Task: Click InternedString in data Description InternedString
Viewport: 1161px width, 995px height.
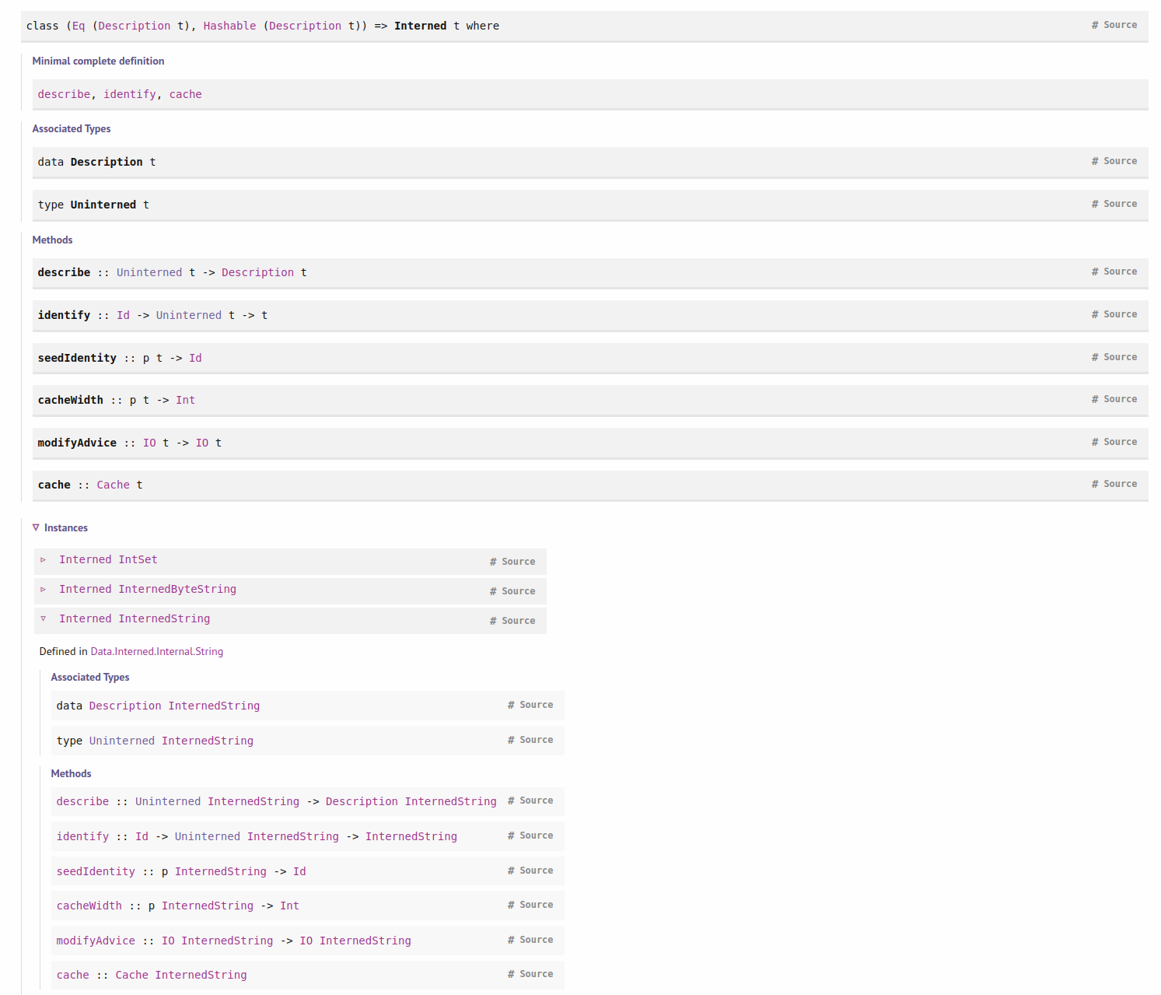Action: pos(214,706)
